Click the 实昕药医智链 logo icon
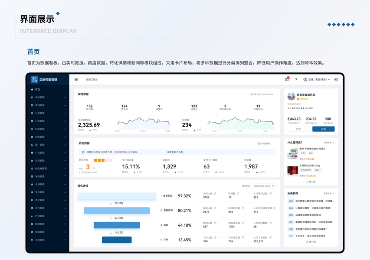The image size is (370, 260). (34, 79)
